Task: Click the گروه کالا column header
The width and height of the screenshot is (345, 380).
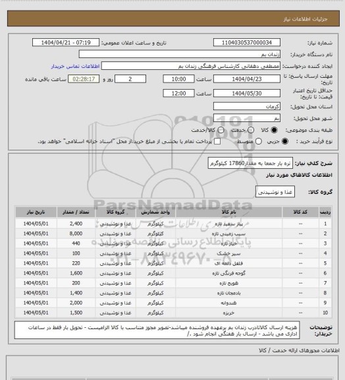Action: point(115,212)
